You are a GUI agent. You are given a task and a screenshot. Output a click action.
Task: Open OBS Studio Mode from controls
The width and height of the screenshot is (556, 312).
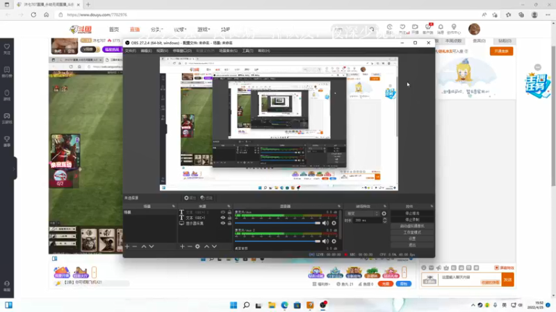412,232
